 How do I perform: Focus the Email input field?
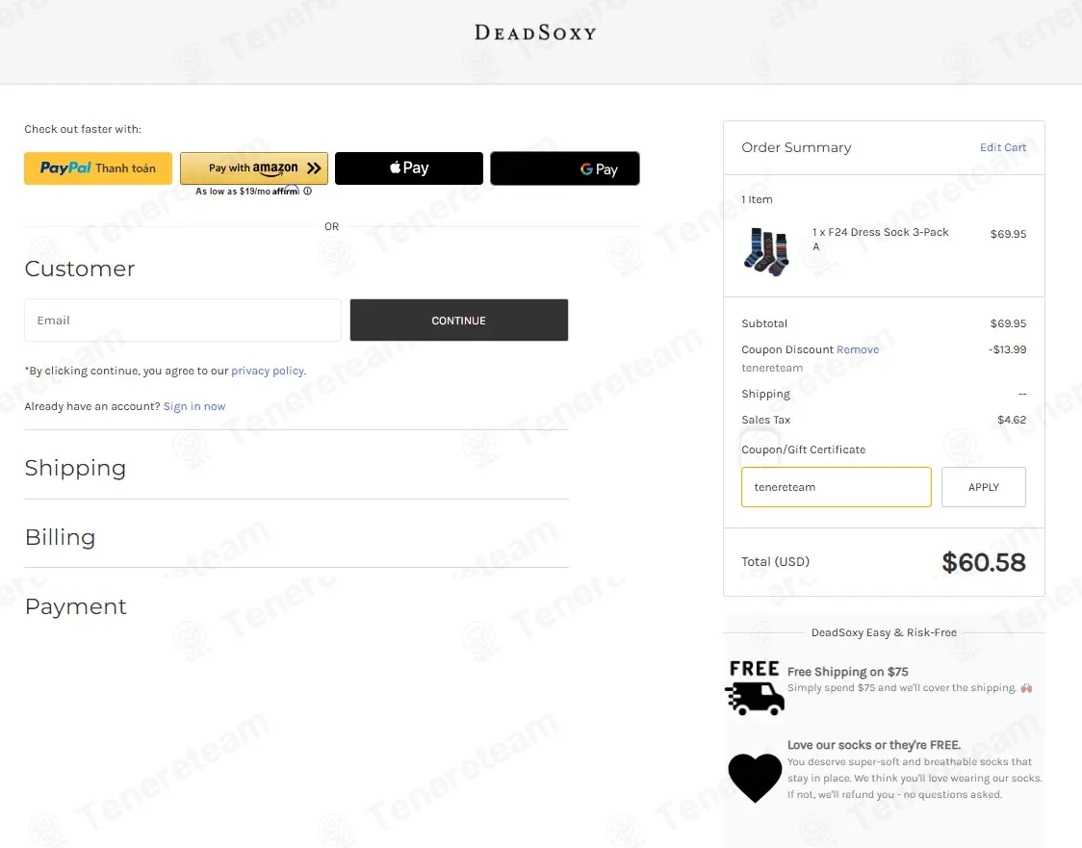click(x=183, y=321)
